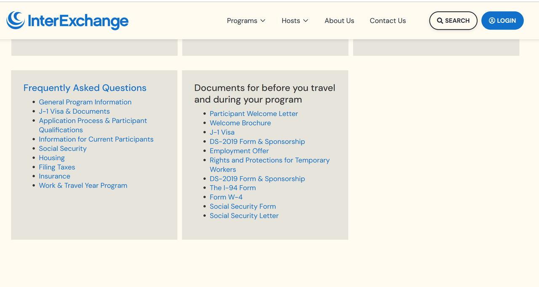The image size is (539, 287).
Task: Click the InterExchange logo
Action: pyautogui.click(x=67, y=21)
